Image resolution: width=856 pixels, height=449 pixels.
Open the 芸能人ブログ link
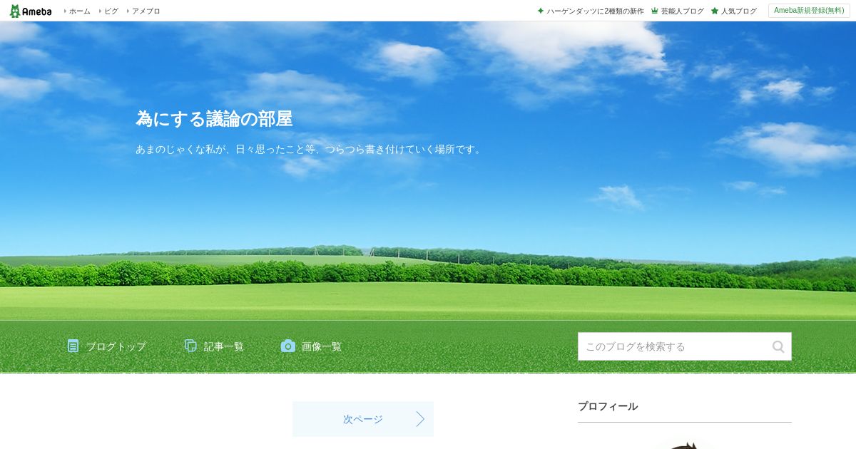(682, 11)
